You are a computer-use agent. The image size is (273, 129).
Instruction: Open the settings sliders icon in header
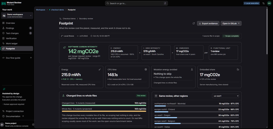coord(264,3)
